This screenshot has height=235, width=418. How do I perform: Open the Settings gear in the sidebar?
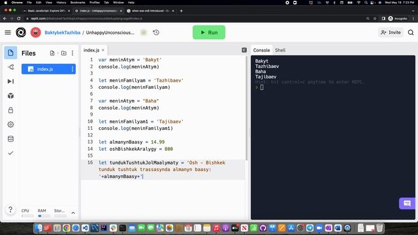click(10, 125)
